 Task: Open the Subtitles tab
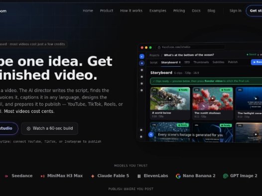click(x=218, y=62)
